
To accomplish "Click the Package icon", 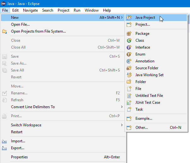I will [129, 34].
